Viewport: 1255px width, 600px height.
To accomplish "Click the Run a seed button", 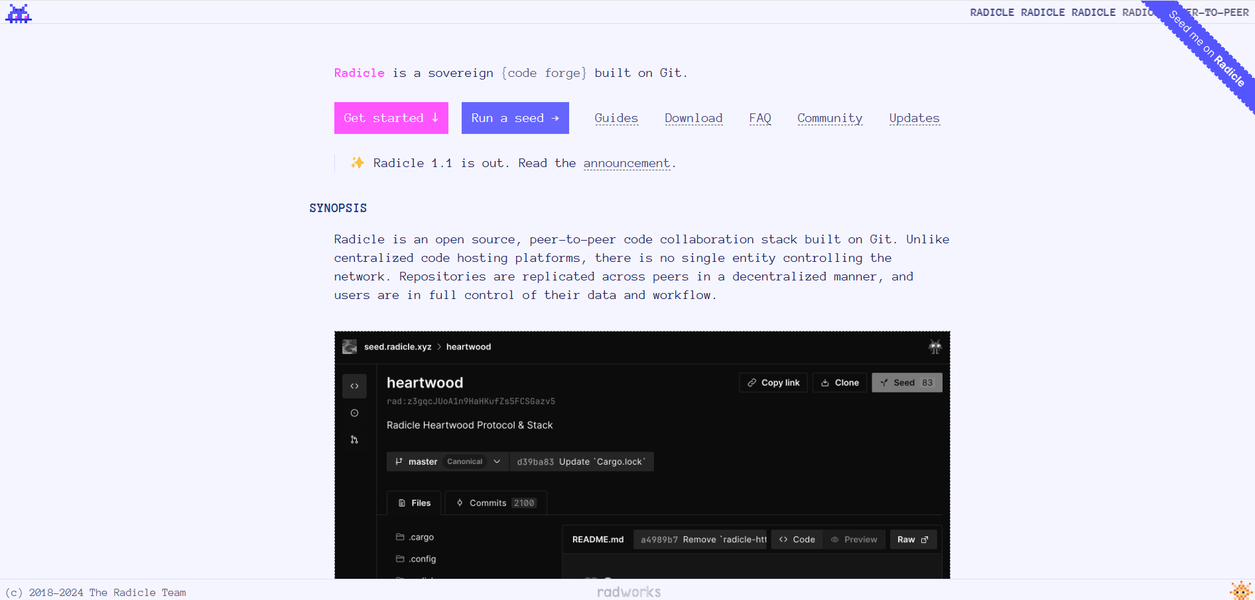I will (x=515, y=118).
